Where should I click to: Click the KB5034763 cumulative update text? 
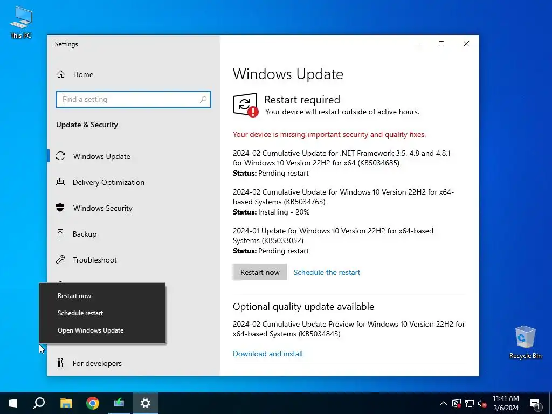click(x=343, y=197)
